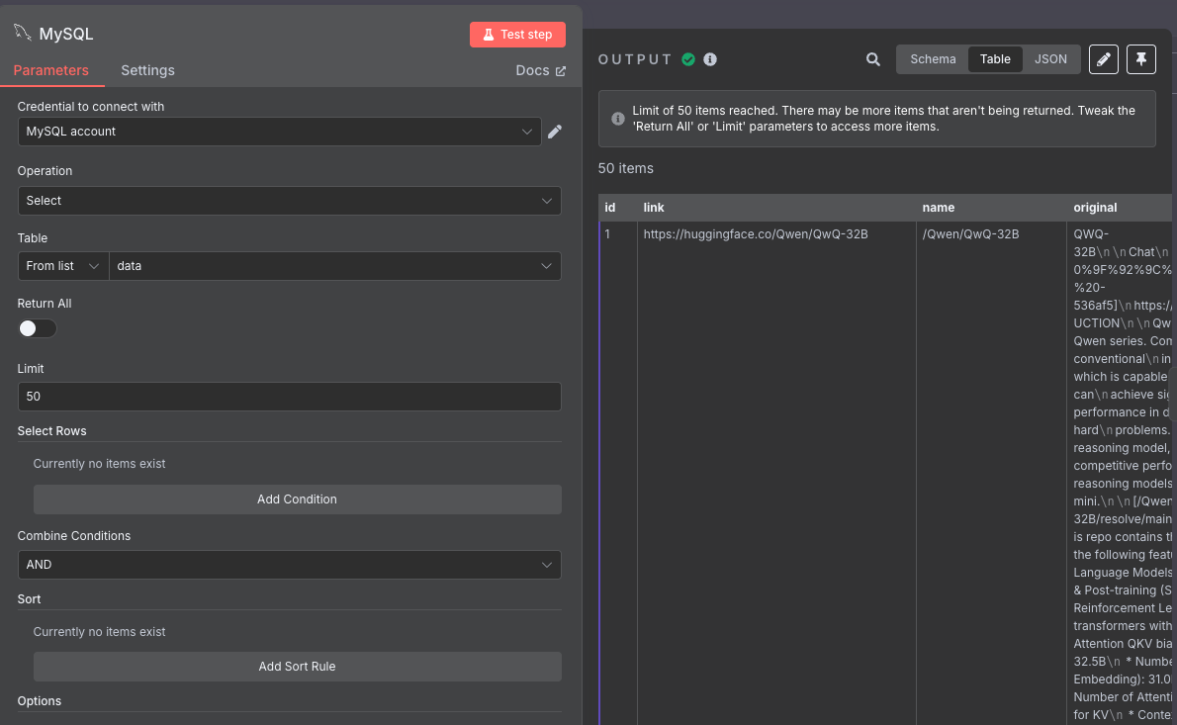
Task: Click the Limit input field
Action: click(289, 397)
